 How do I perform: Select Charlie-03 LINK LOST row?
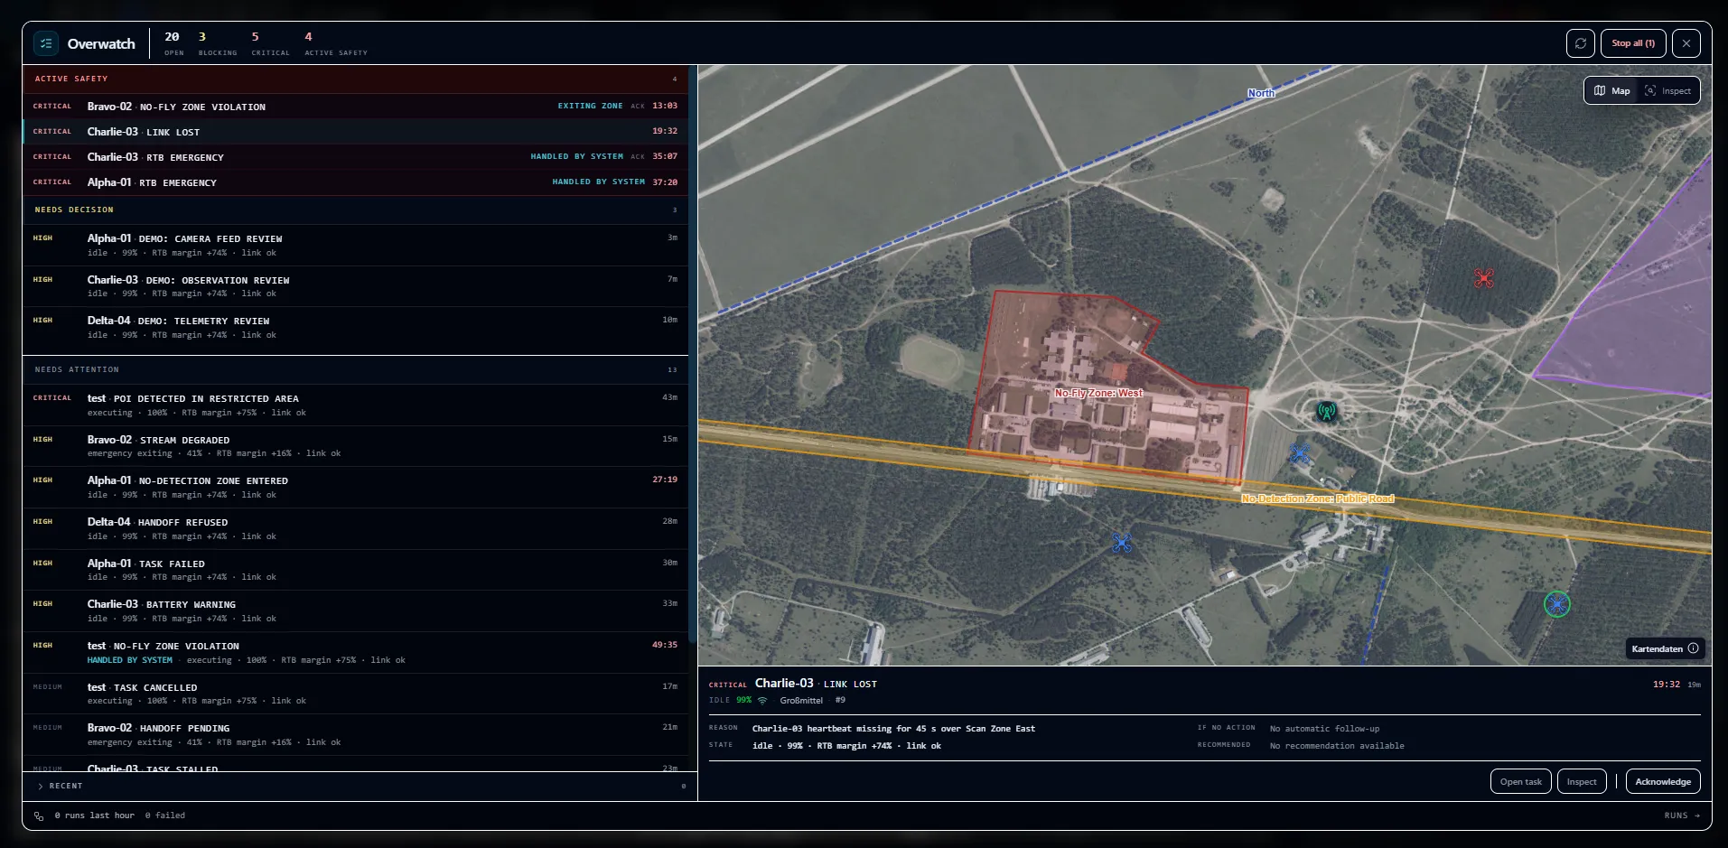355,131
